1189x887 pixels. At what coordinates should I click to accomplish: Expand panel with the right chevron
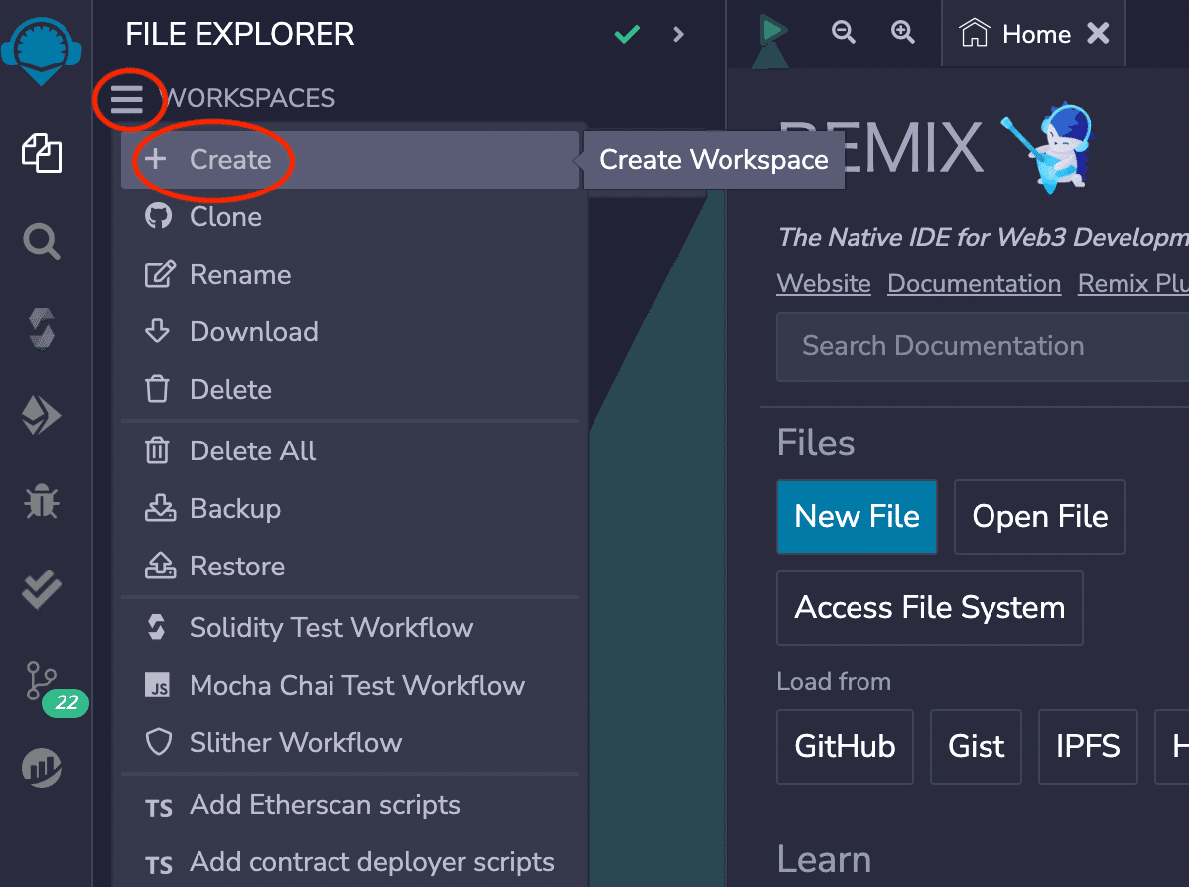click(x=678, y=34)
